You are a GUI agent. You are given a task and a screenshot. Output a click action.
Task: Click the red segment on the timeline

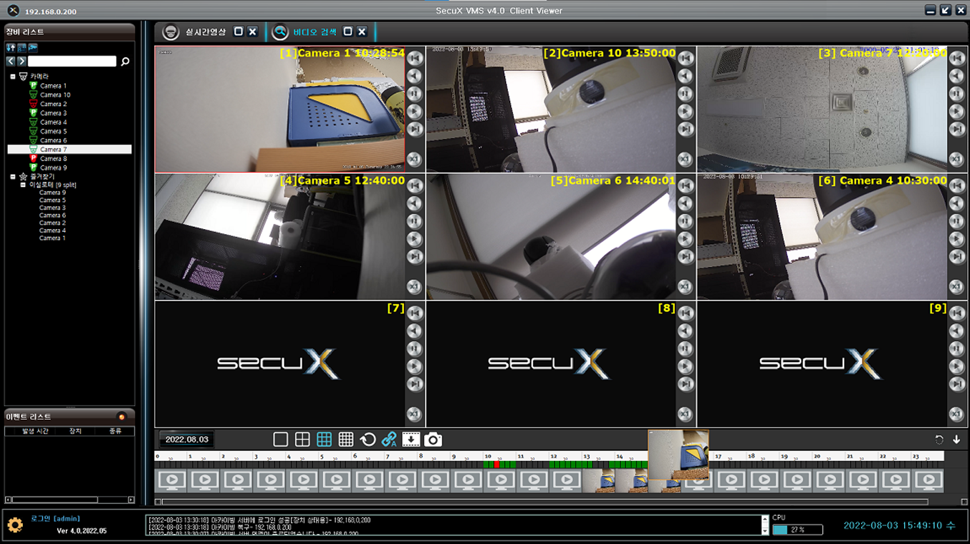point(496,464)
